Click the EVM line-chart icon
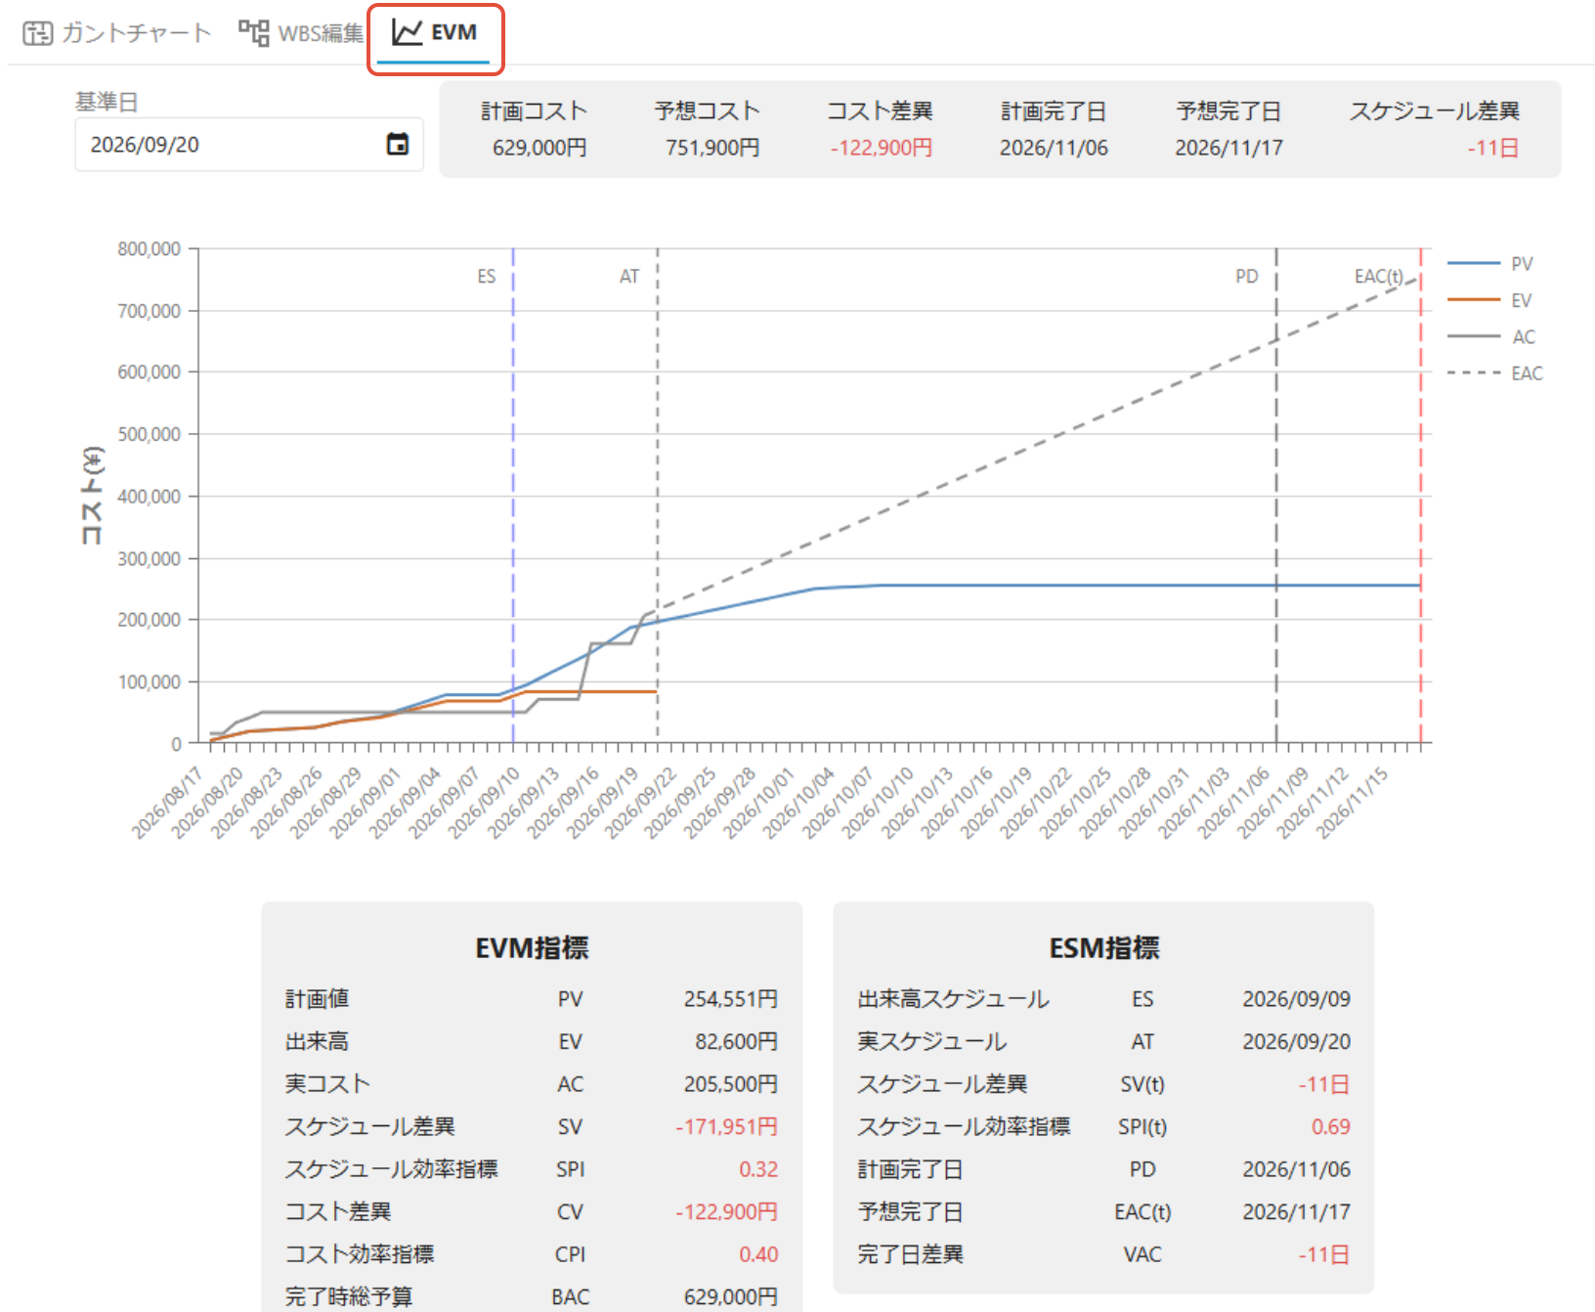 coord(407,32)
